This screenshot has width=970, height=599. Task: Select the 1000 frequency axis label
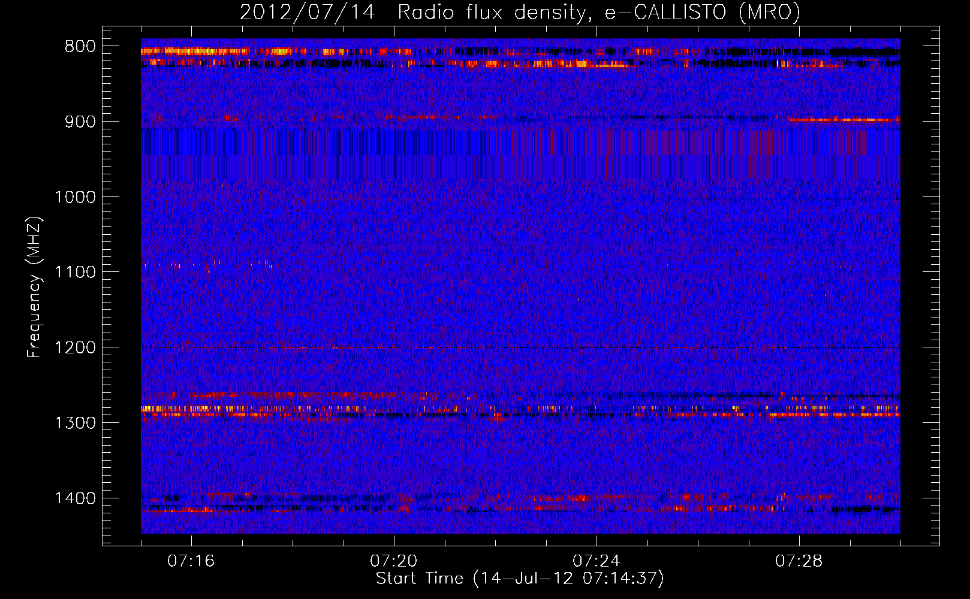point(75,197)
